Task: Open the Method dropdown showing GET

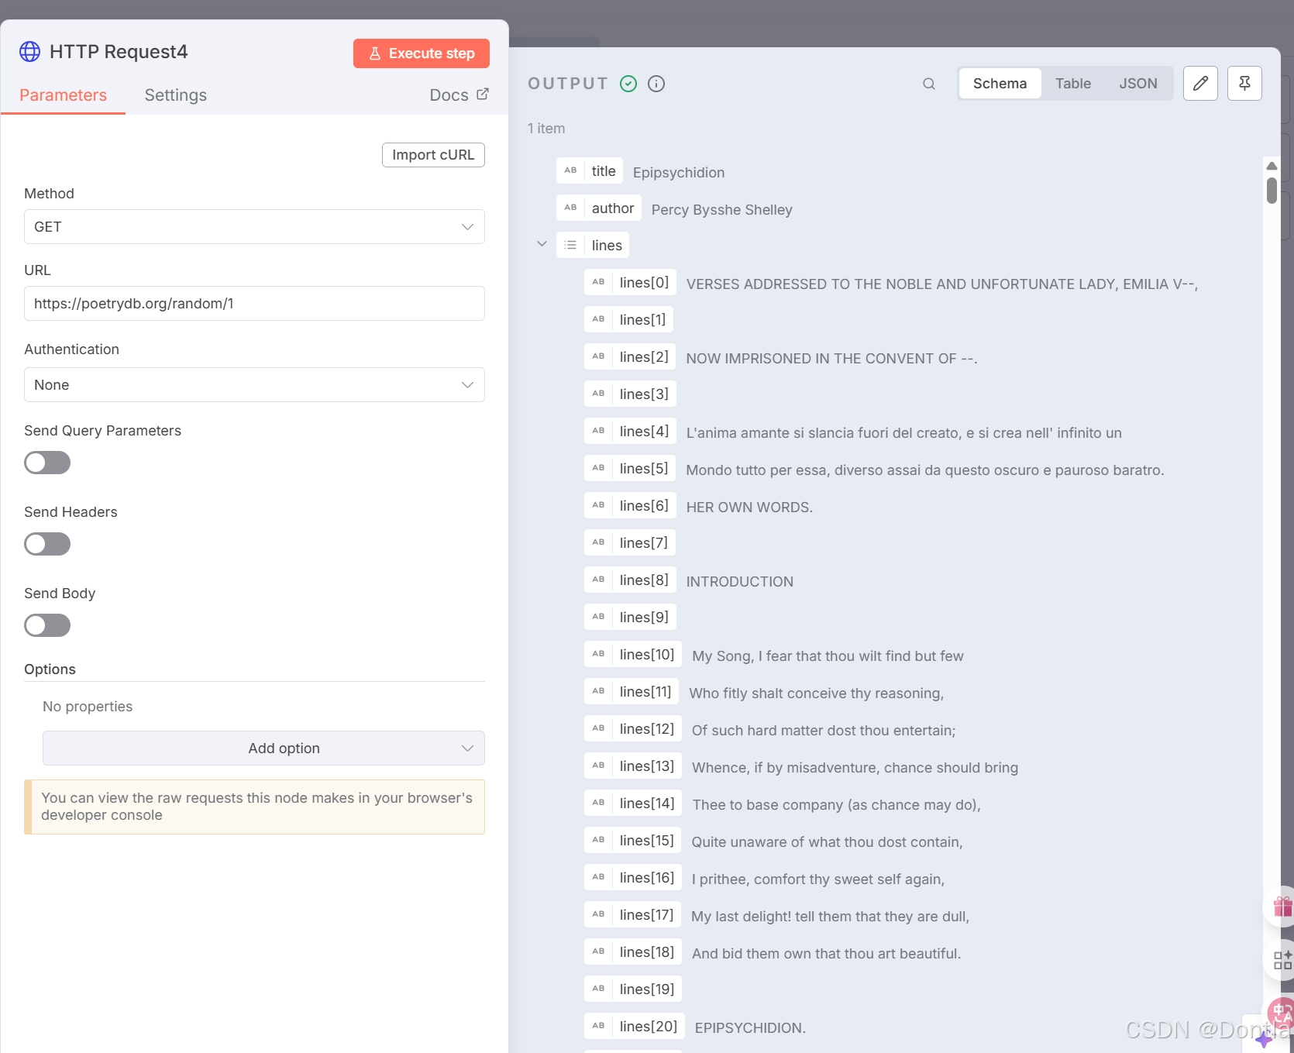Action: click(254, 227)
